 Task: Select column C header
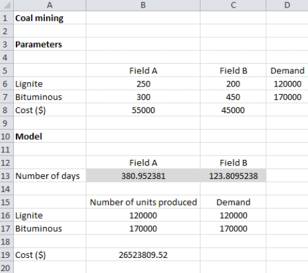coord(233,5)
